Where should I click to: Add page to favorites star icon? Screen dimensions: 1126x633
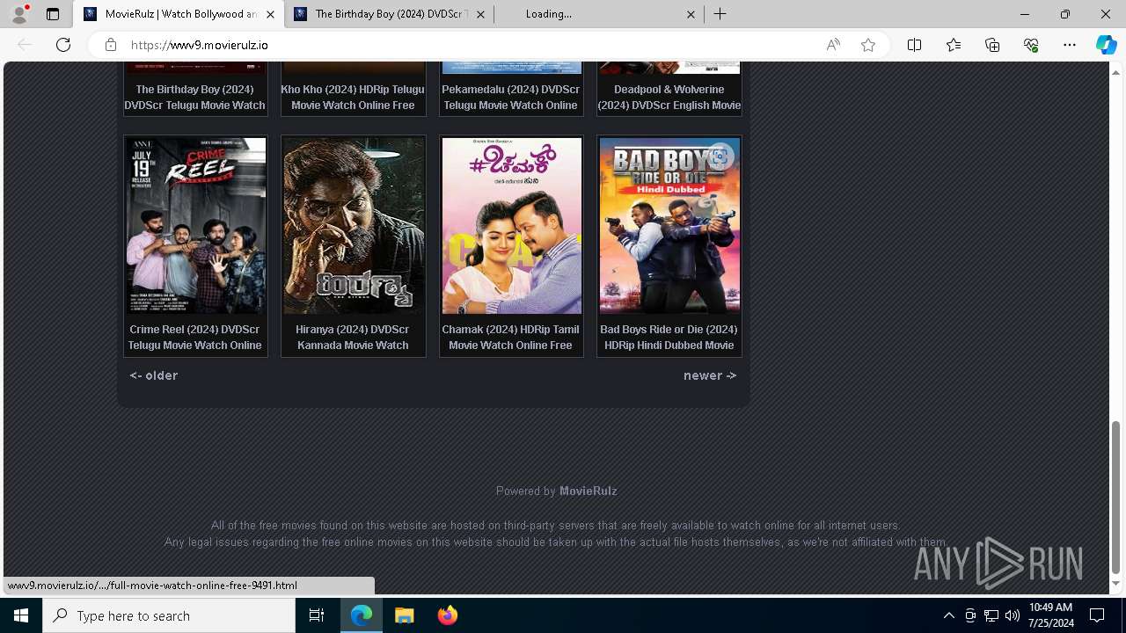click(868, 45)
